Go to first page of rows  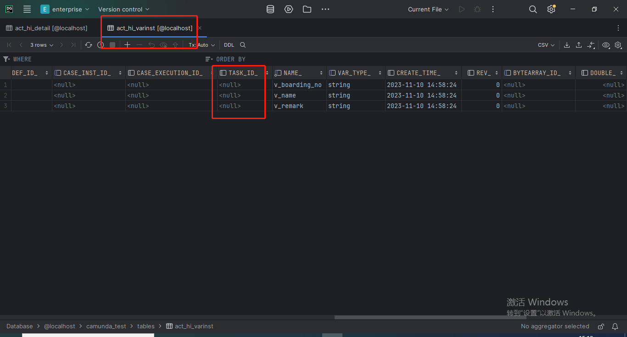[x=9, y=45]
